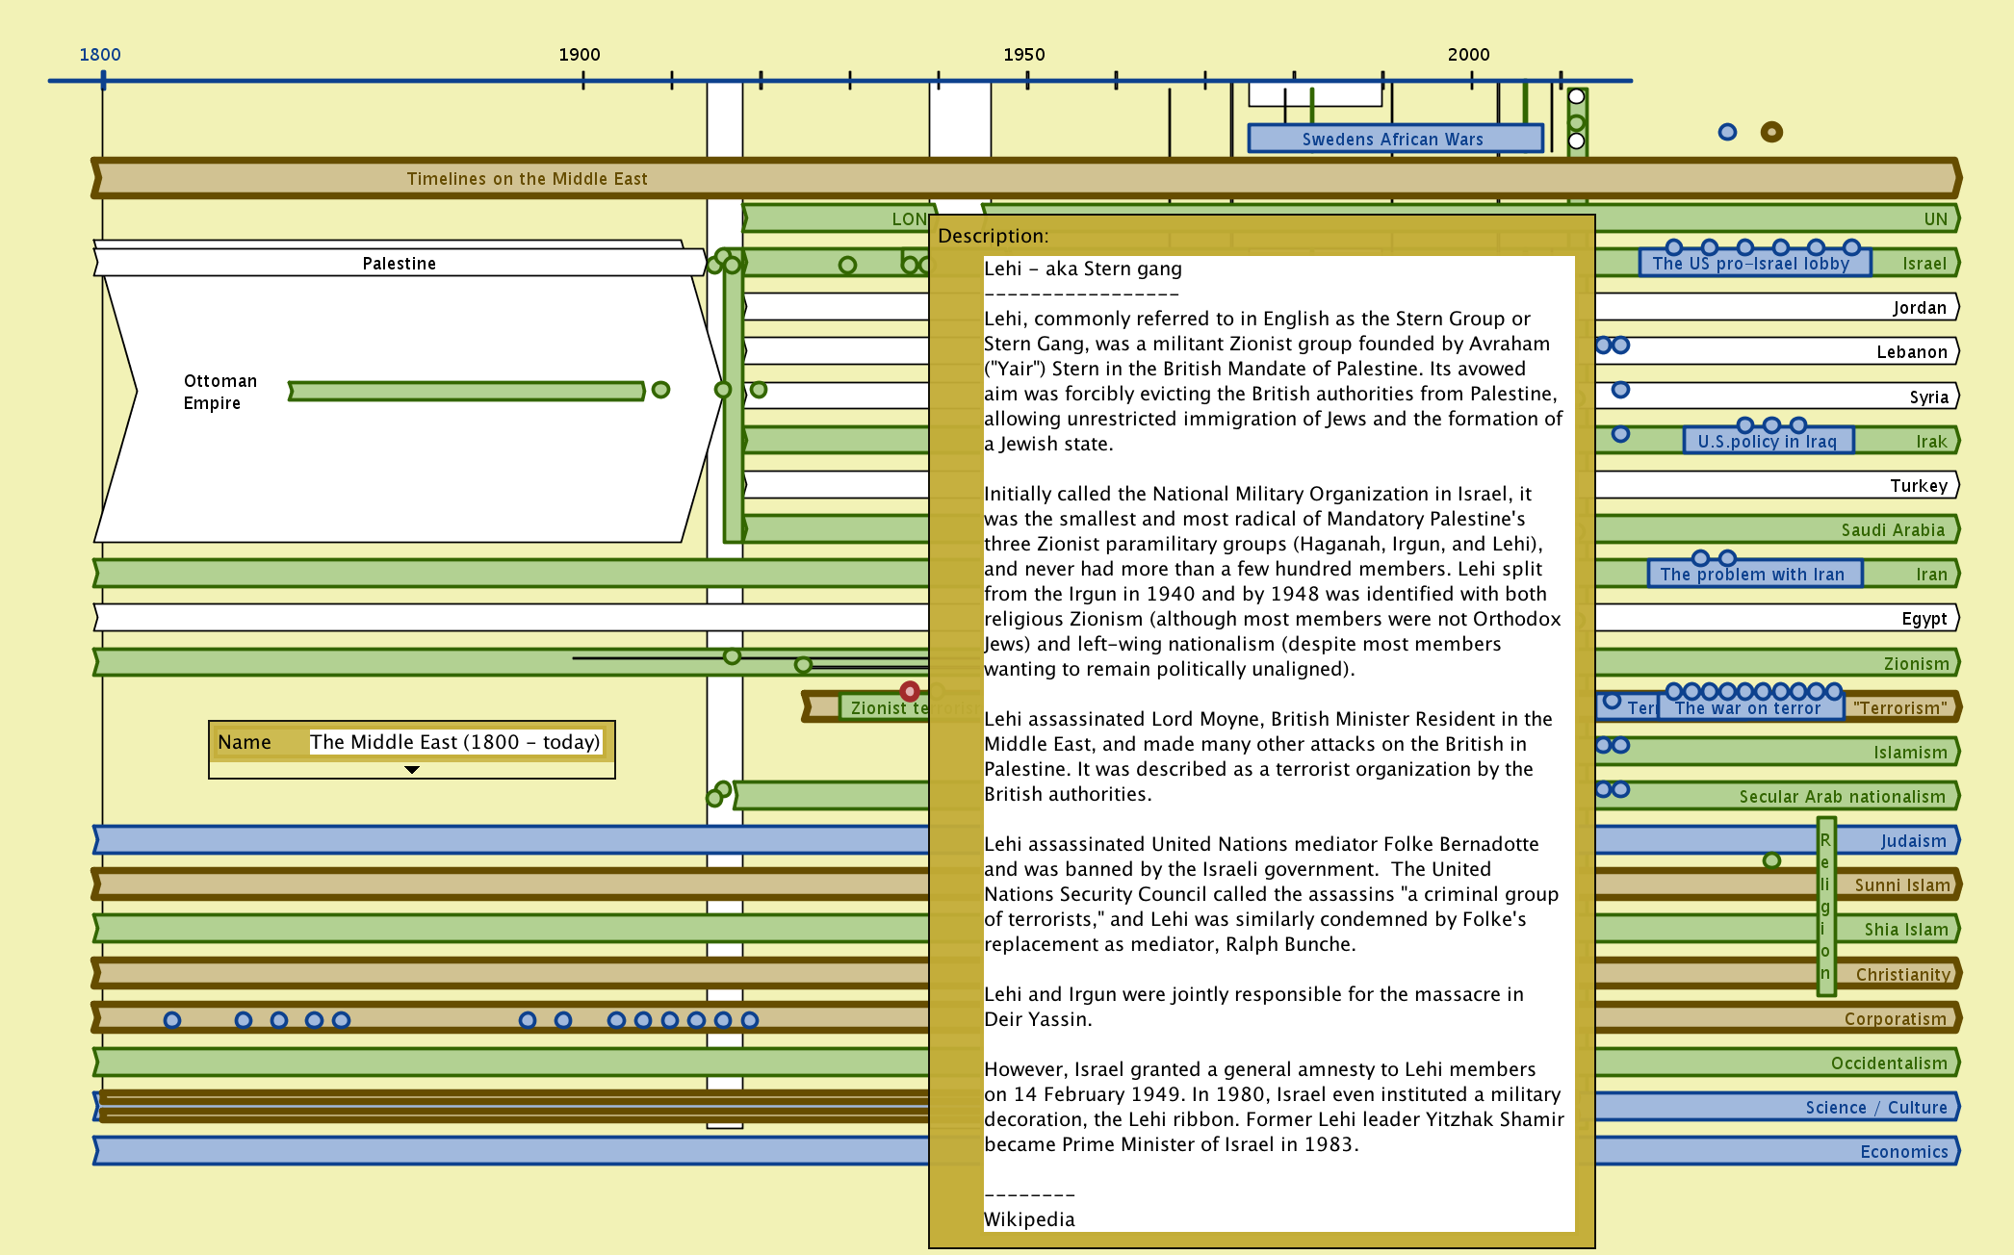Click the red Zionist terrorism event marker
The width and height of the screenshot is (2014, 1255).
910,691
